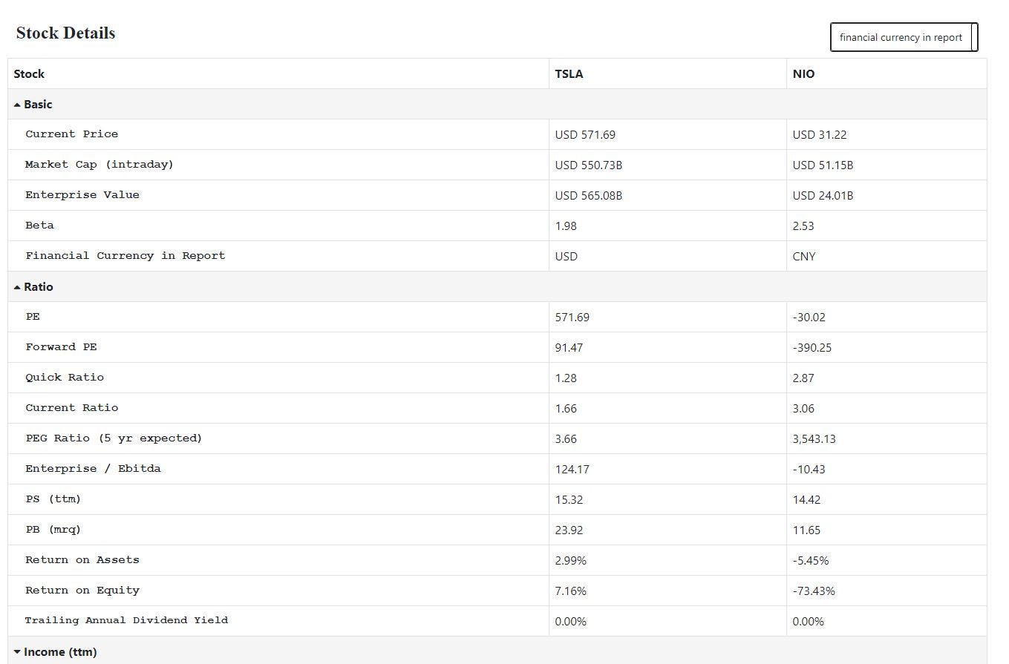Screen dimensions: 1009x664
Task: Click NIO forward PE -390.25
Action: click(812, 348)
